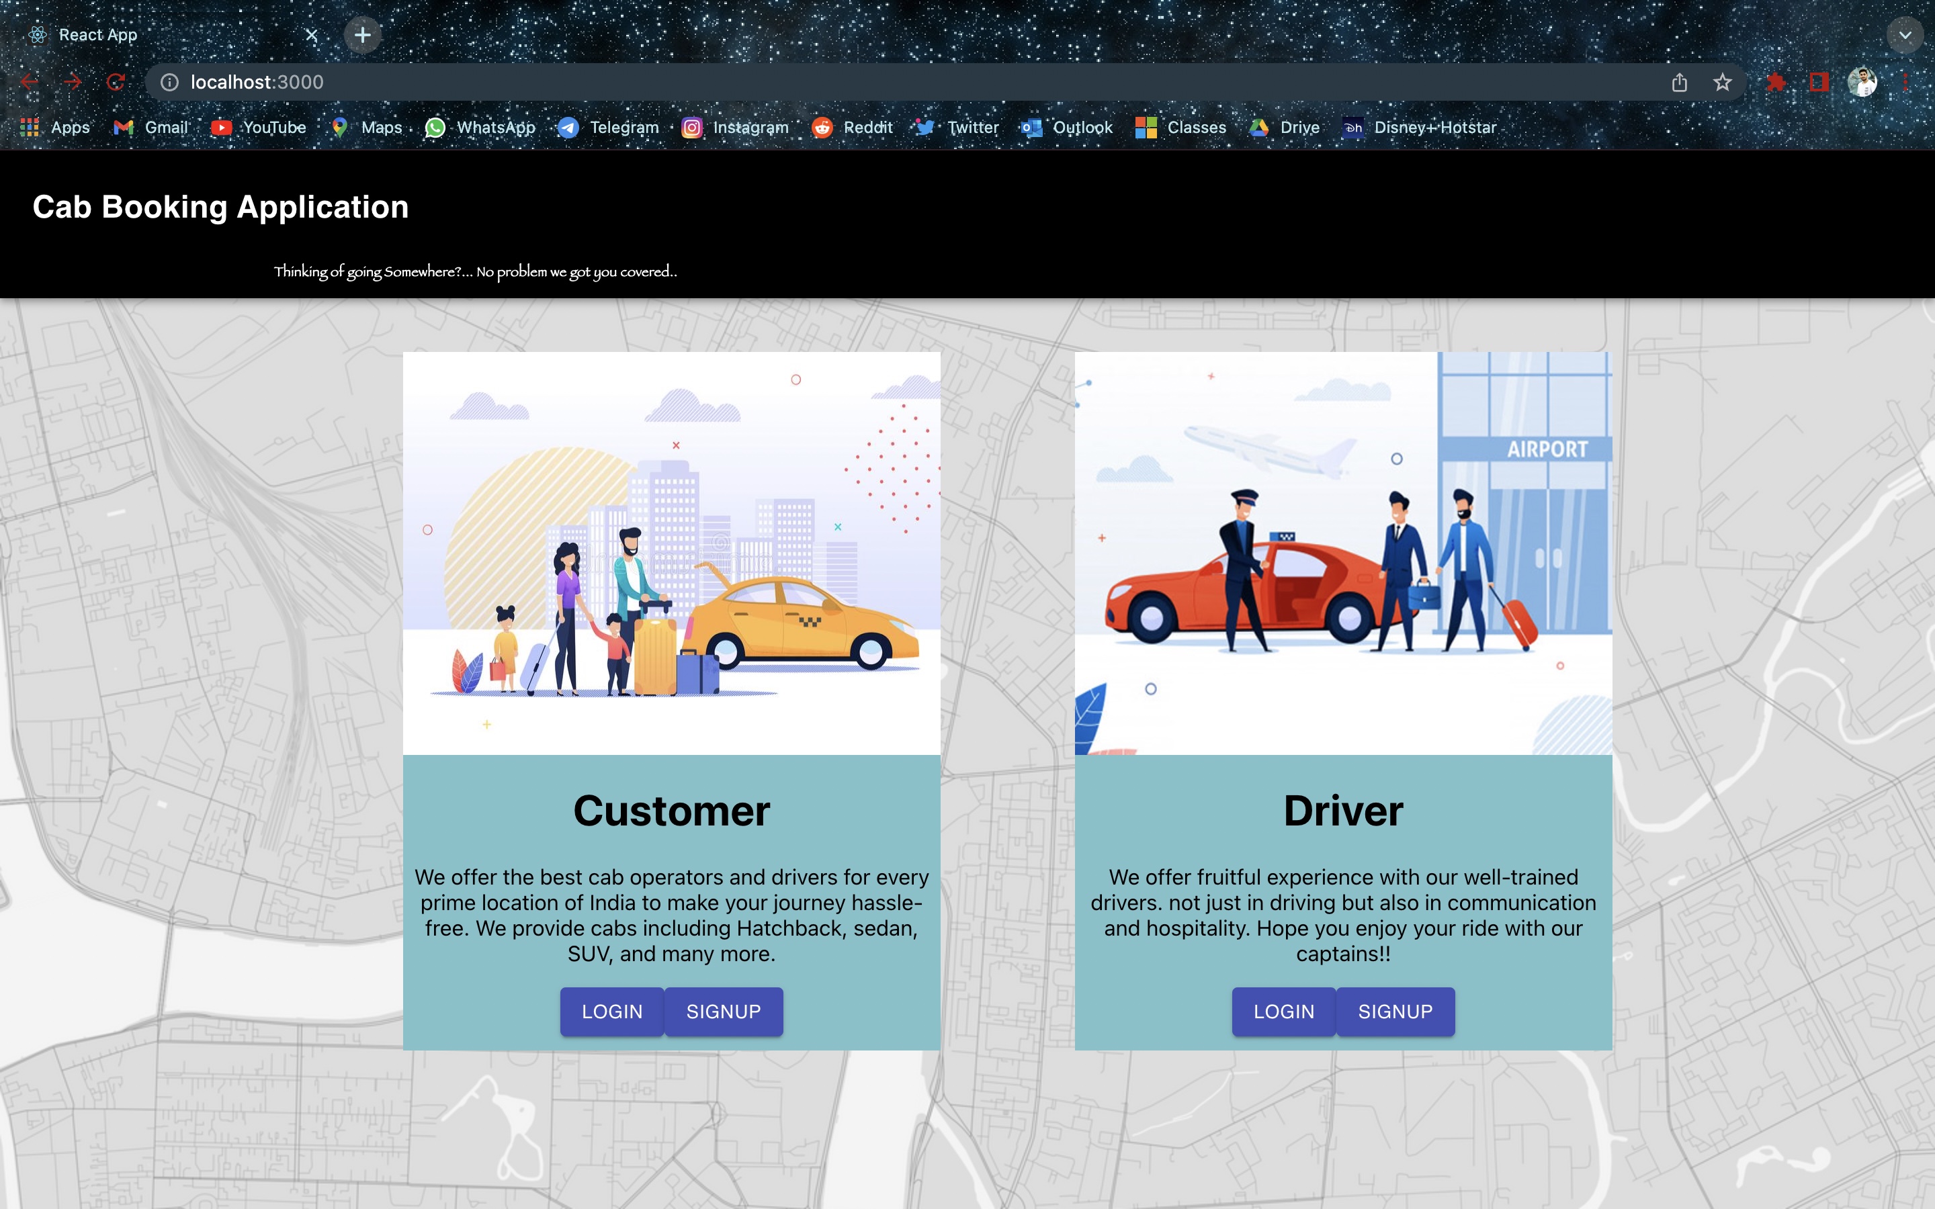Viewport: 1935px width, 1209px height.
Task: Click the Customer card taxi family image
Action: 672,553
